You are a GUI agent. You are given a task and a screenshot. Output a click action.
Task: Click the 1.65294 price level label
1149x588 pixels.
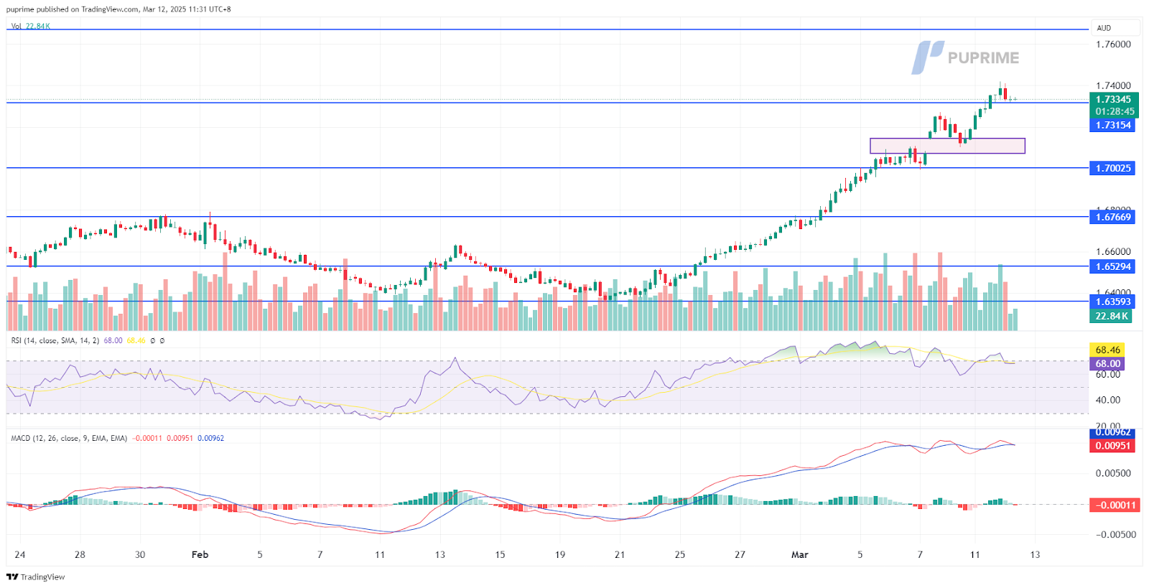tap(1112, 266)
